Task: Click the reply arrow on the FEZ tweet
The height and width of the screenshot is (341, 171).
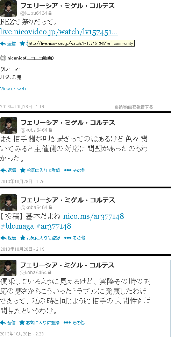Action: [x=8, y=43]
